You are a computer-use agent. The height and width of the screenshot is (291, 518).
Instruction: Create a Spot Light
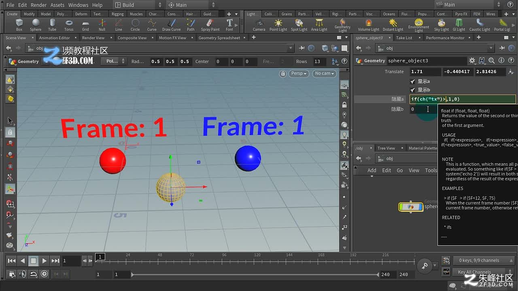(299, 25)
